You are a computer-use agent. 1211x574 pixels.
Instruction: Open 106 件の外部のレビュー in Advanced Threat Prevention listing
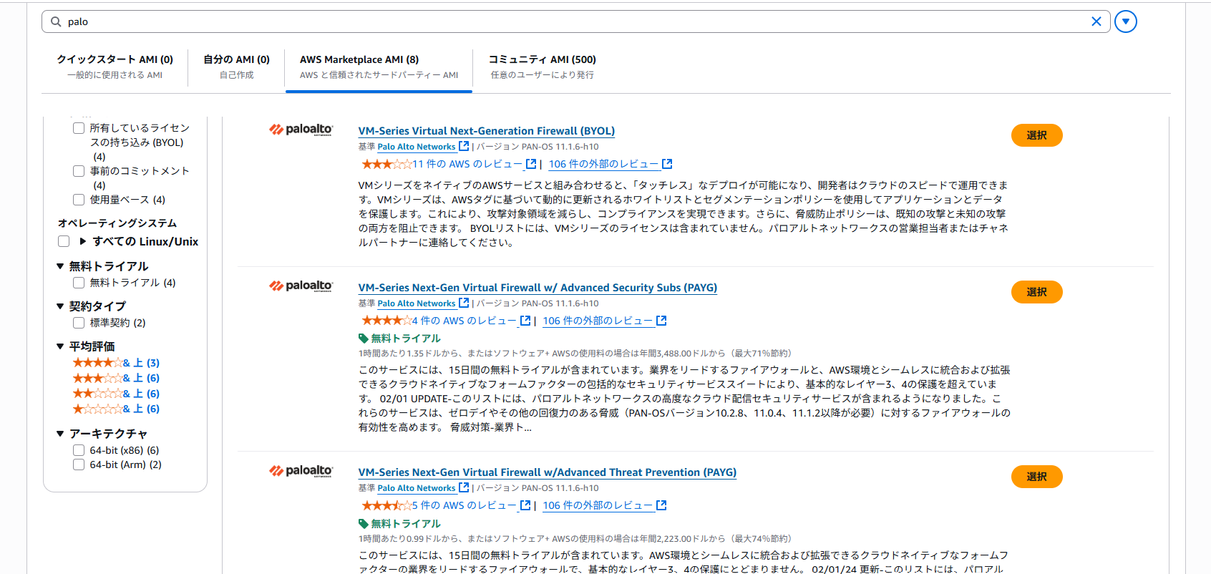click(598, 505)
